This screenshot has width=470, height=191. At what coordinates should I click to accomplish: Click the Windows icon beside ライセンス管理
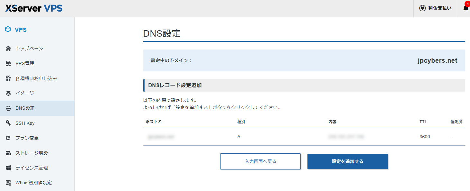(x=9, y=168)
